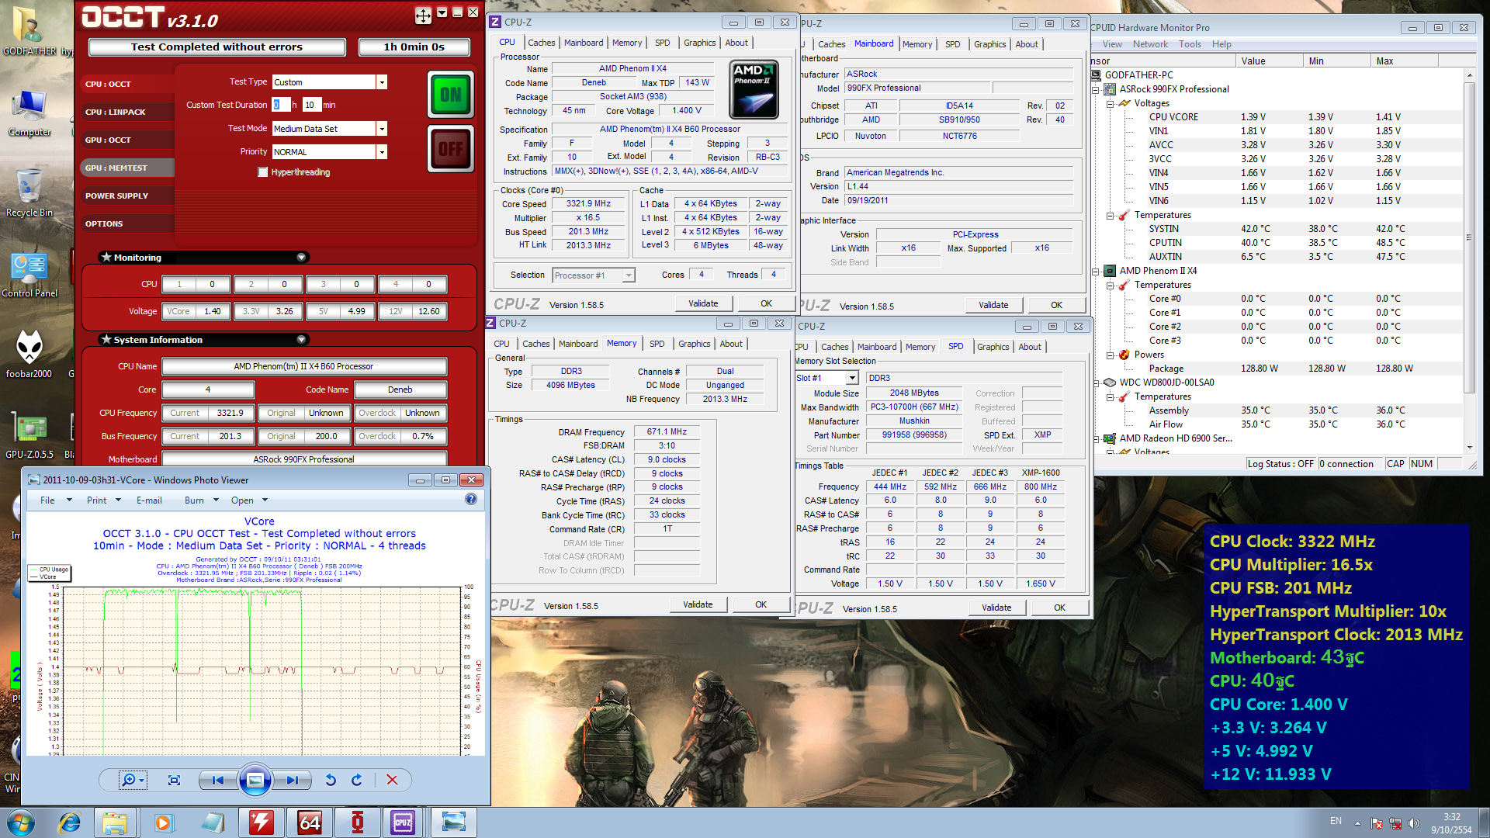The width and height of the screenshot is (1490, 838).
Task: Open the Test Type dropdown
Action: 381,82
